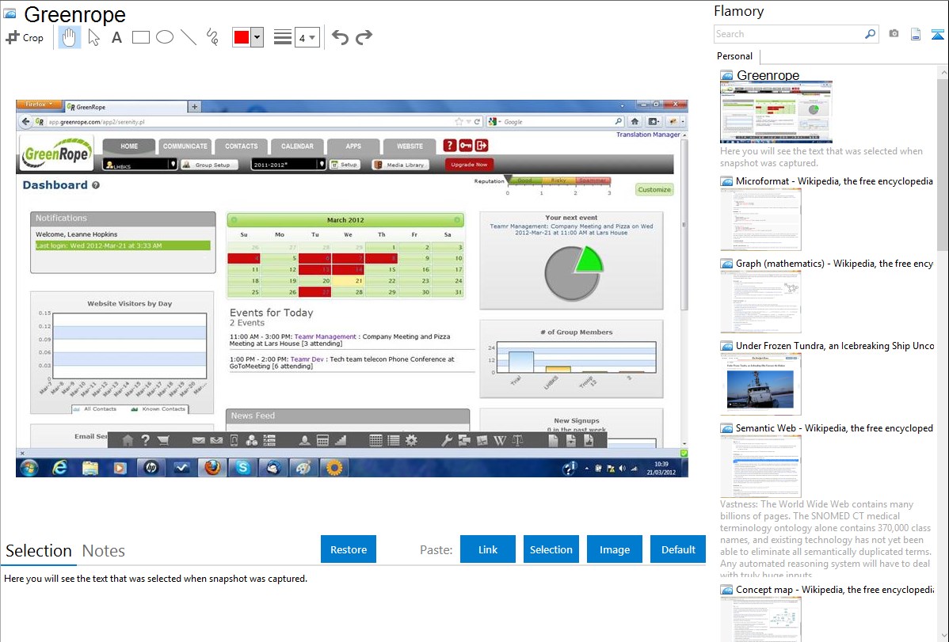Open the Concept map snapshot thumbnail
The height and width of the screenshot is (642, 949).
point(760,619)
